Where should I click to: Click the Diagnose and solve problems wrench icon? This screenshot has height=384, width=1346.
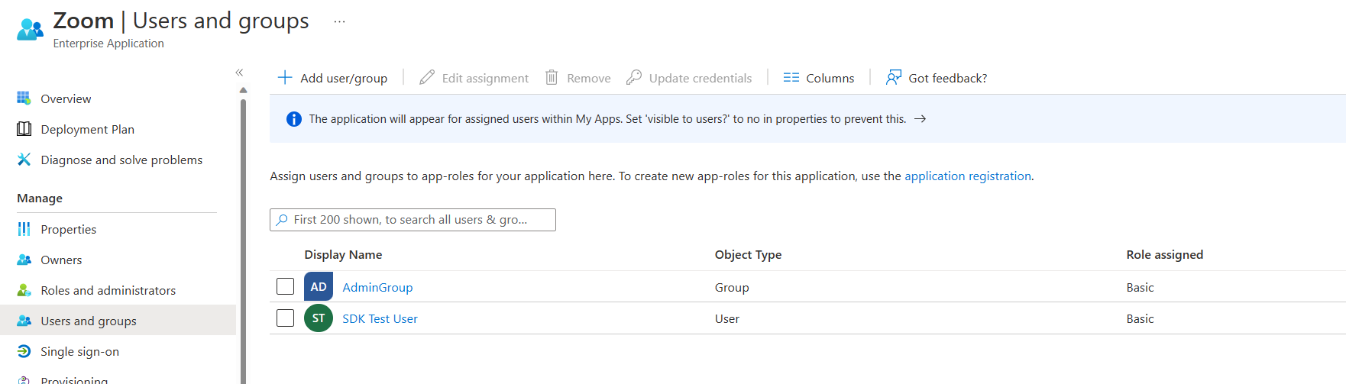[x=24, y=160]
